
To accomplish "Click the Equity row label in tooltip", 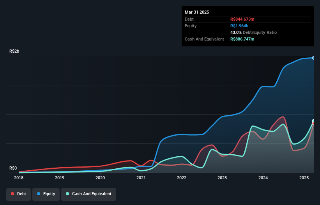I will point(191,26).
